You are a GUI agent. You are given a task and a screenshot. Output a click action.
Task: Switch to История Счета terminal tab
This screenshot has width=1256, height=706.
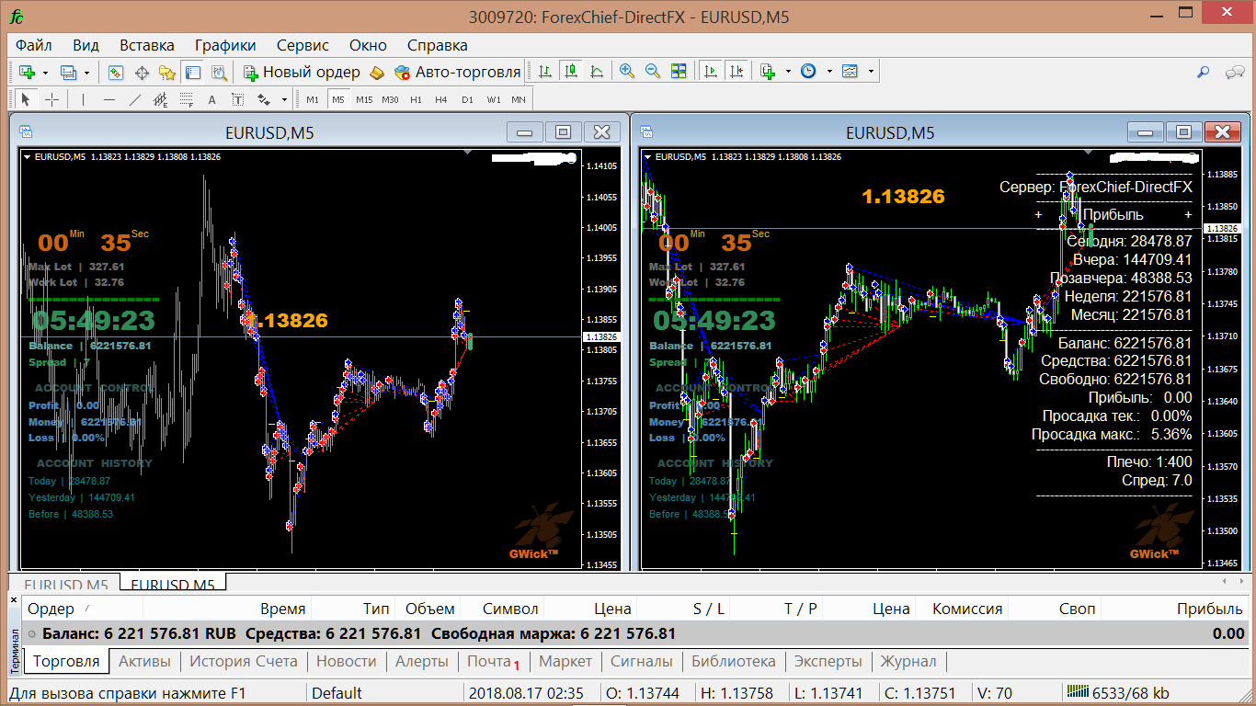[244, 662]
